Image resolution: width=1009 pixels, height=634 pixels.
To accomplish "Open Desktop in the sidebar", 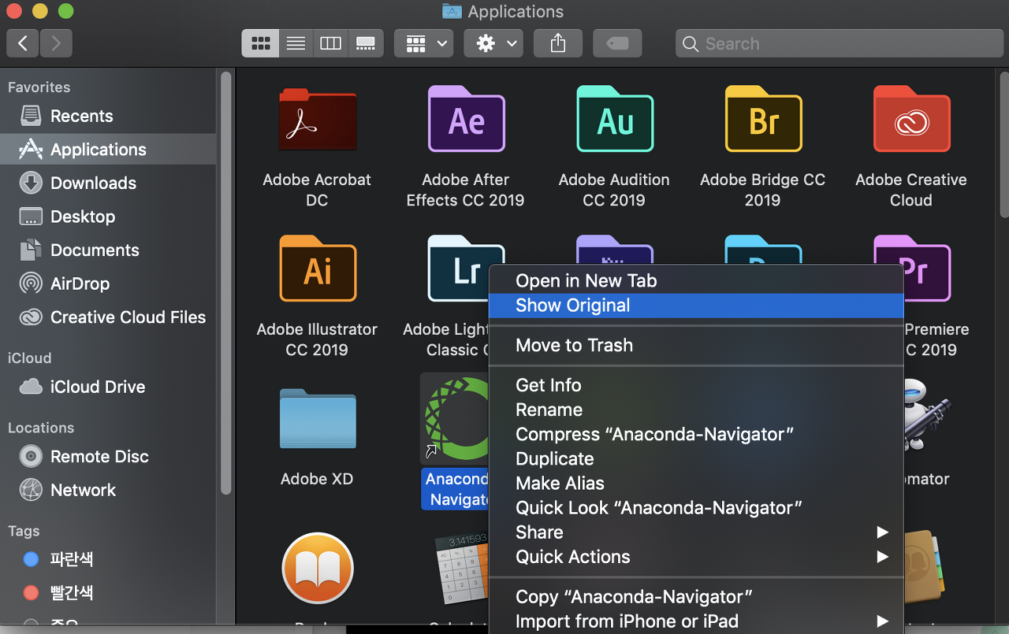I will pos(108,217).
